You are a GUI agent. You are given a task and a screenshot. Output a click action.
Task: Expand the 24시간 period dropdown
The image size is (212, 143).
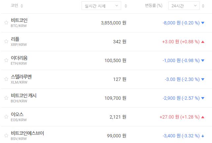183,6
